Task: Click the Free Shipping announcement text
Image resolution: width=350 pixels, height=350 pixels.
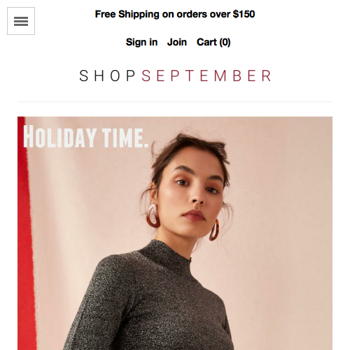Action: point(175,14)
